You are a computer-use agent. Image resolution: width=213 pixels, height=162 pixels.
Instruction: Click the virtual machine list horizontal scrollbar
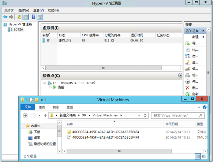pyautogui.click(x=103, y=68)
